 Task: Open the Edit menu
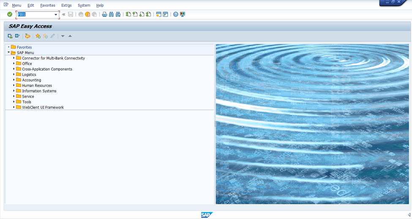[x=31, y=5]
